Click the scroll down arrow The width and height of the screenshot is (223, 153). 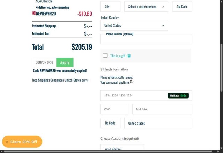point(221,148)
